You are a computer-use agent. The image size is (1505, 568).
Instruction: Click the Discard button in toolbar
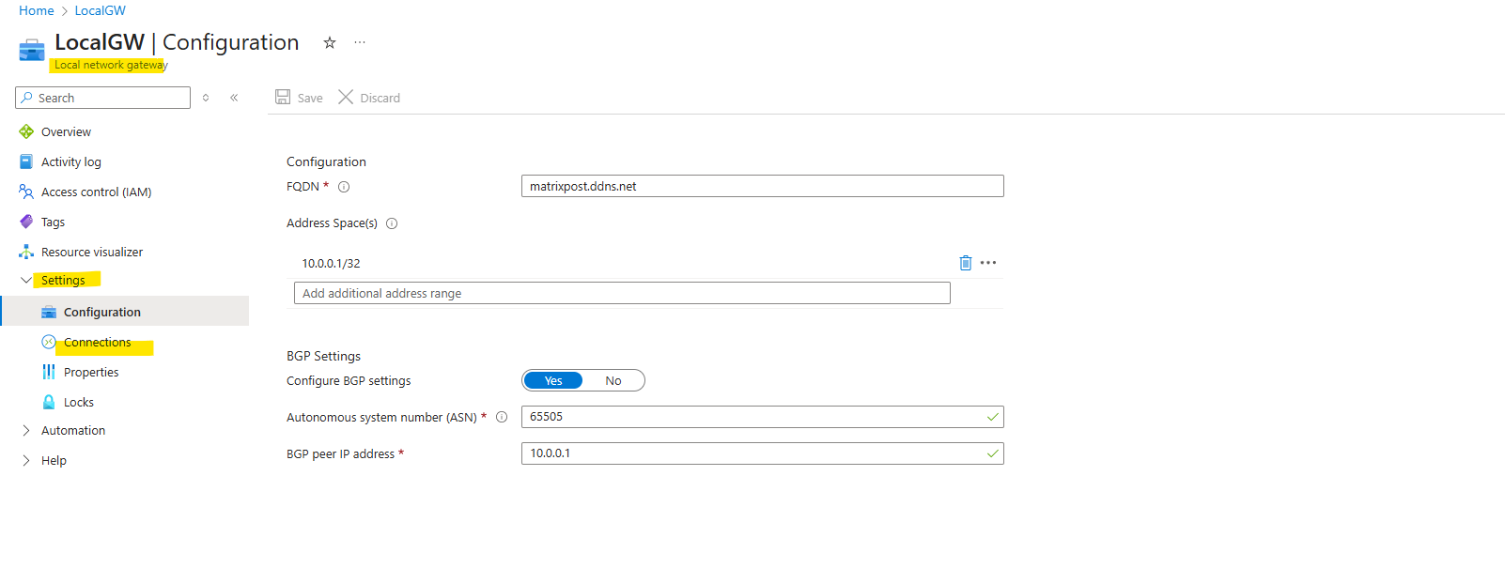coord(369,98)
